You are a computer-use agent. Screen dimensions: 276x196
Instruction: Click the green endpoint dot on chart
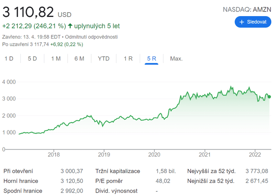[269, 97]
